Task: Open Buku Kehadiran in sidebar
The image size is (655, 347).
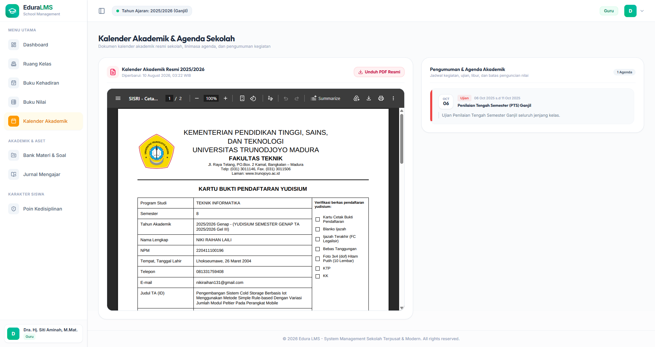Action: tap(44, 83)
